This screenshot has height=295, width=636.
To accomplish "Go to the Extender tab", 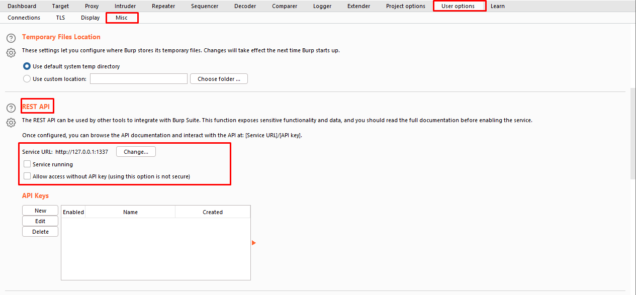I will pos(359,6).
